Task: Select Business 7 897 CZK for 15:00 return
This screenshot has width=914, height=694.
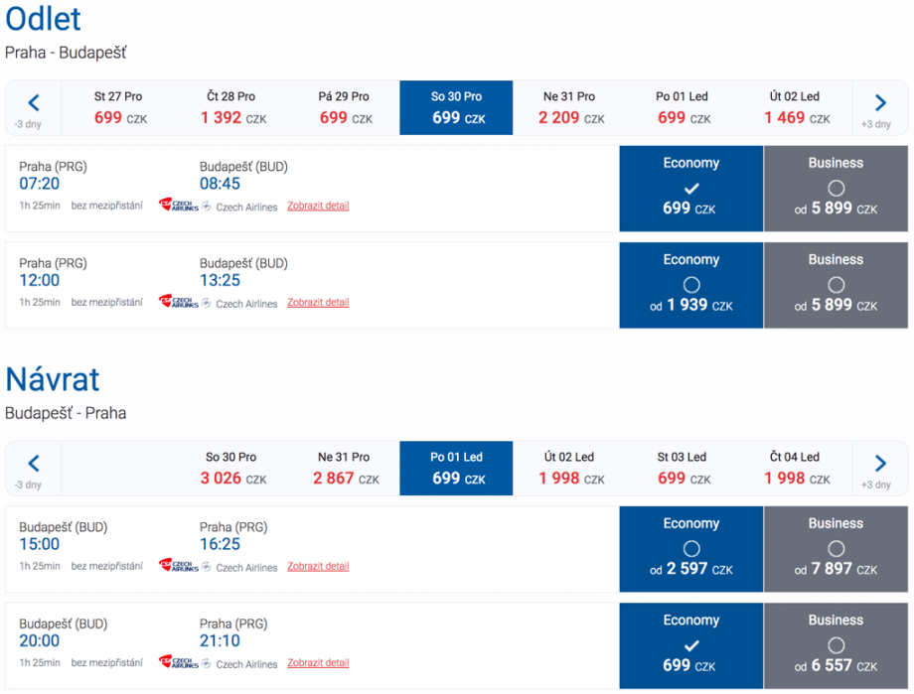Action: coord(836,549)
